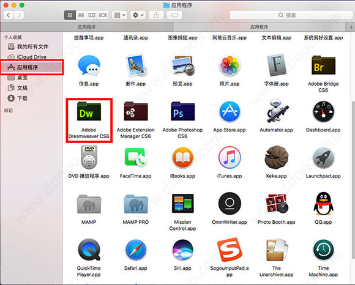355x285 pixels.
Task: Open the arrange-by dropdown in toolbar
Action: pos(119,15)
